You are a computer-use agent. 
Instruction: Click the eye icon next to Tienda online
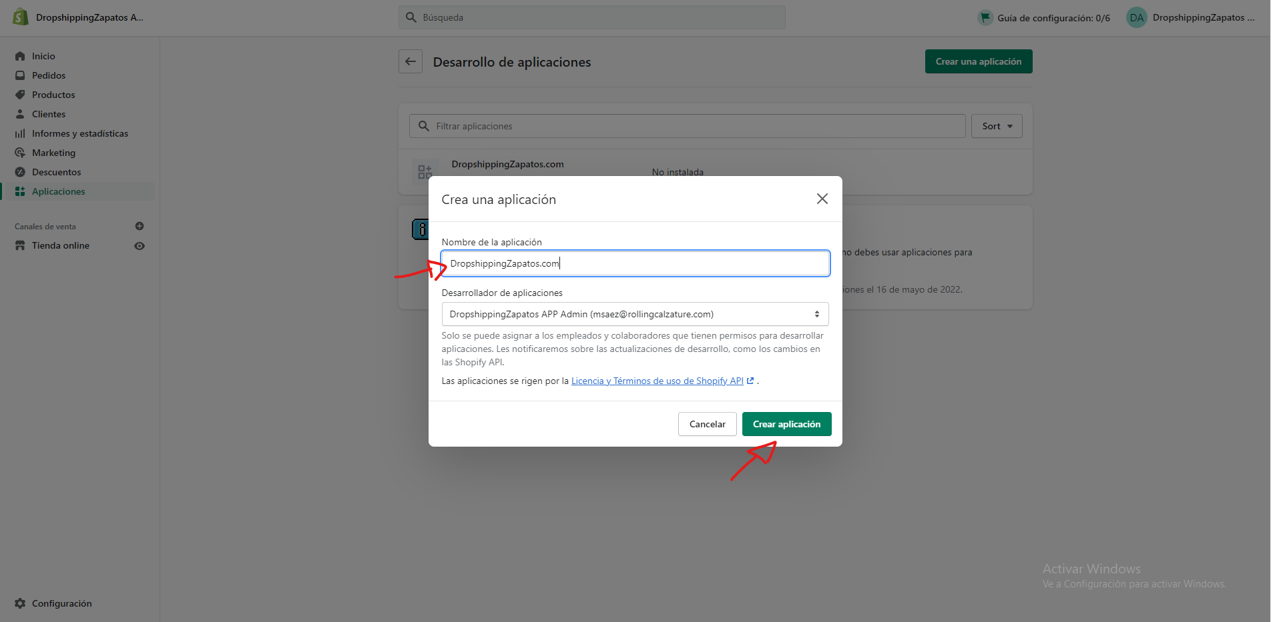pyautogui.click(x=140, y=246)
